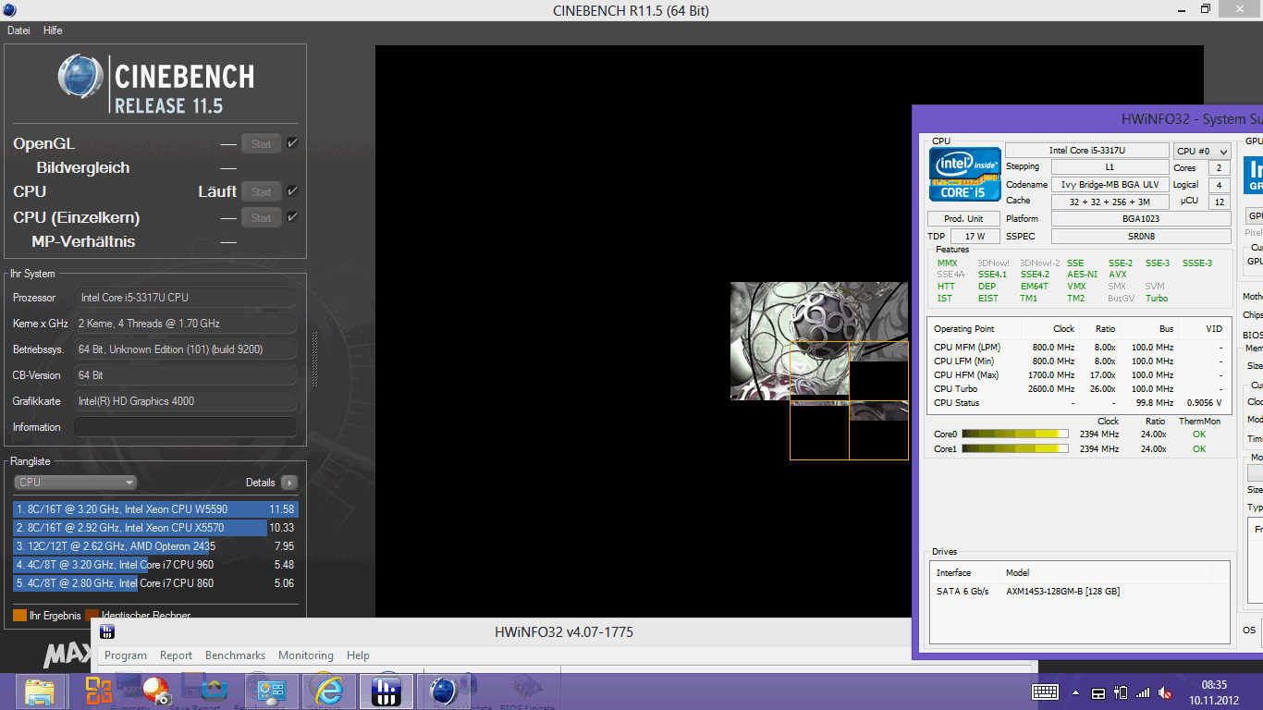Show hidden system tray icons
Viewport: 1263px width, 710px height.
(1075, 693)
